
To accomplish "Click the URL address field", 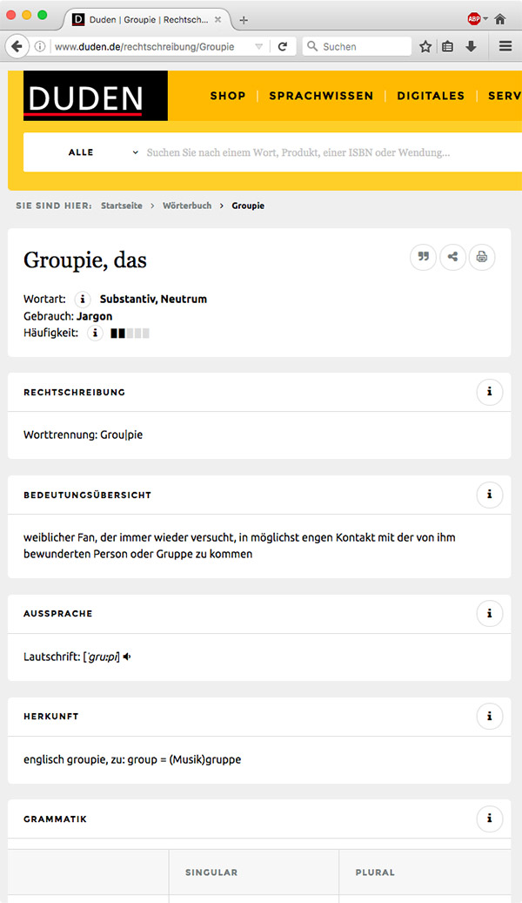I will tap(150, 47).
